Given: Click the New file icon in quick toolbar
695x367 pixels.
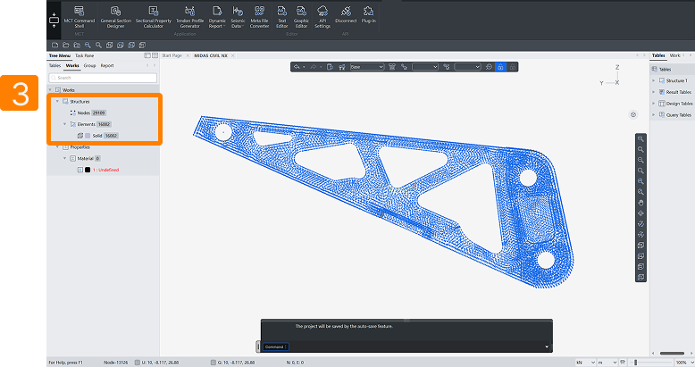Looking at the screenshot, I should (x=55, y=46).
